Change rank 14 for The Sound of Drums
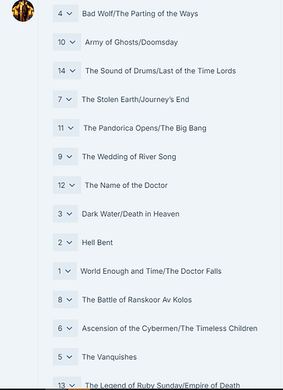Viewport: 283px width, 390px height. (67, 70)
